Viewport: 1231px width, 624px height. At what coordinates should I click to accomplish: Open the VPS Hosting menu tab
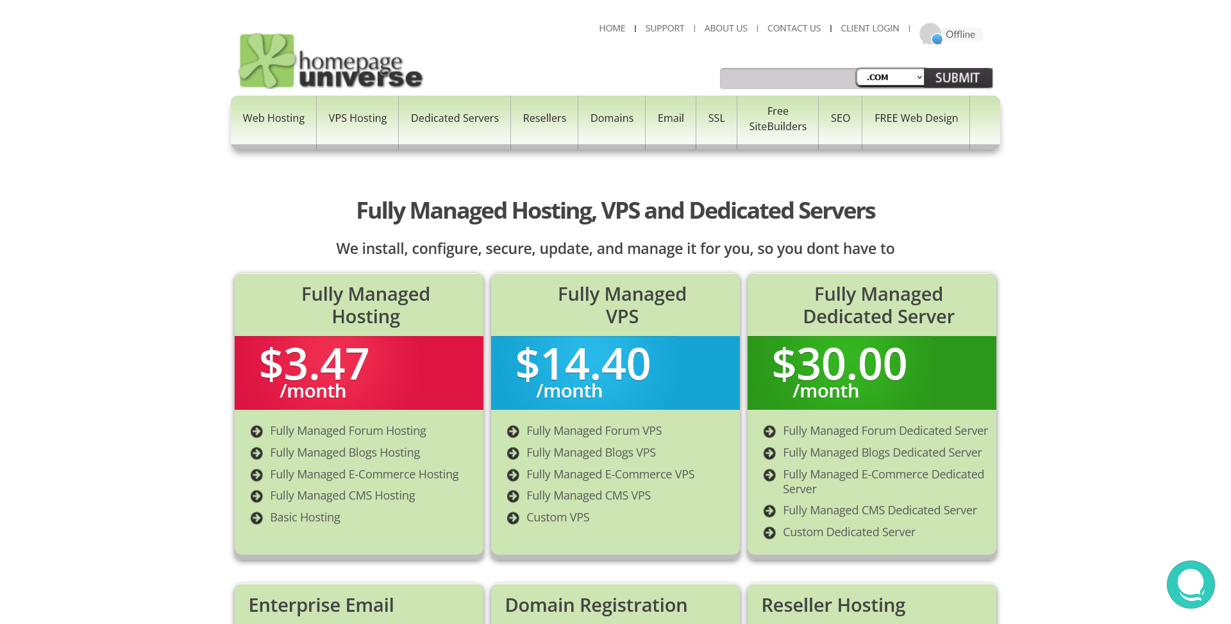click(x=357, y=119)
